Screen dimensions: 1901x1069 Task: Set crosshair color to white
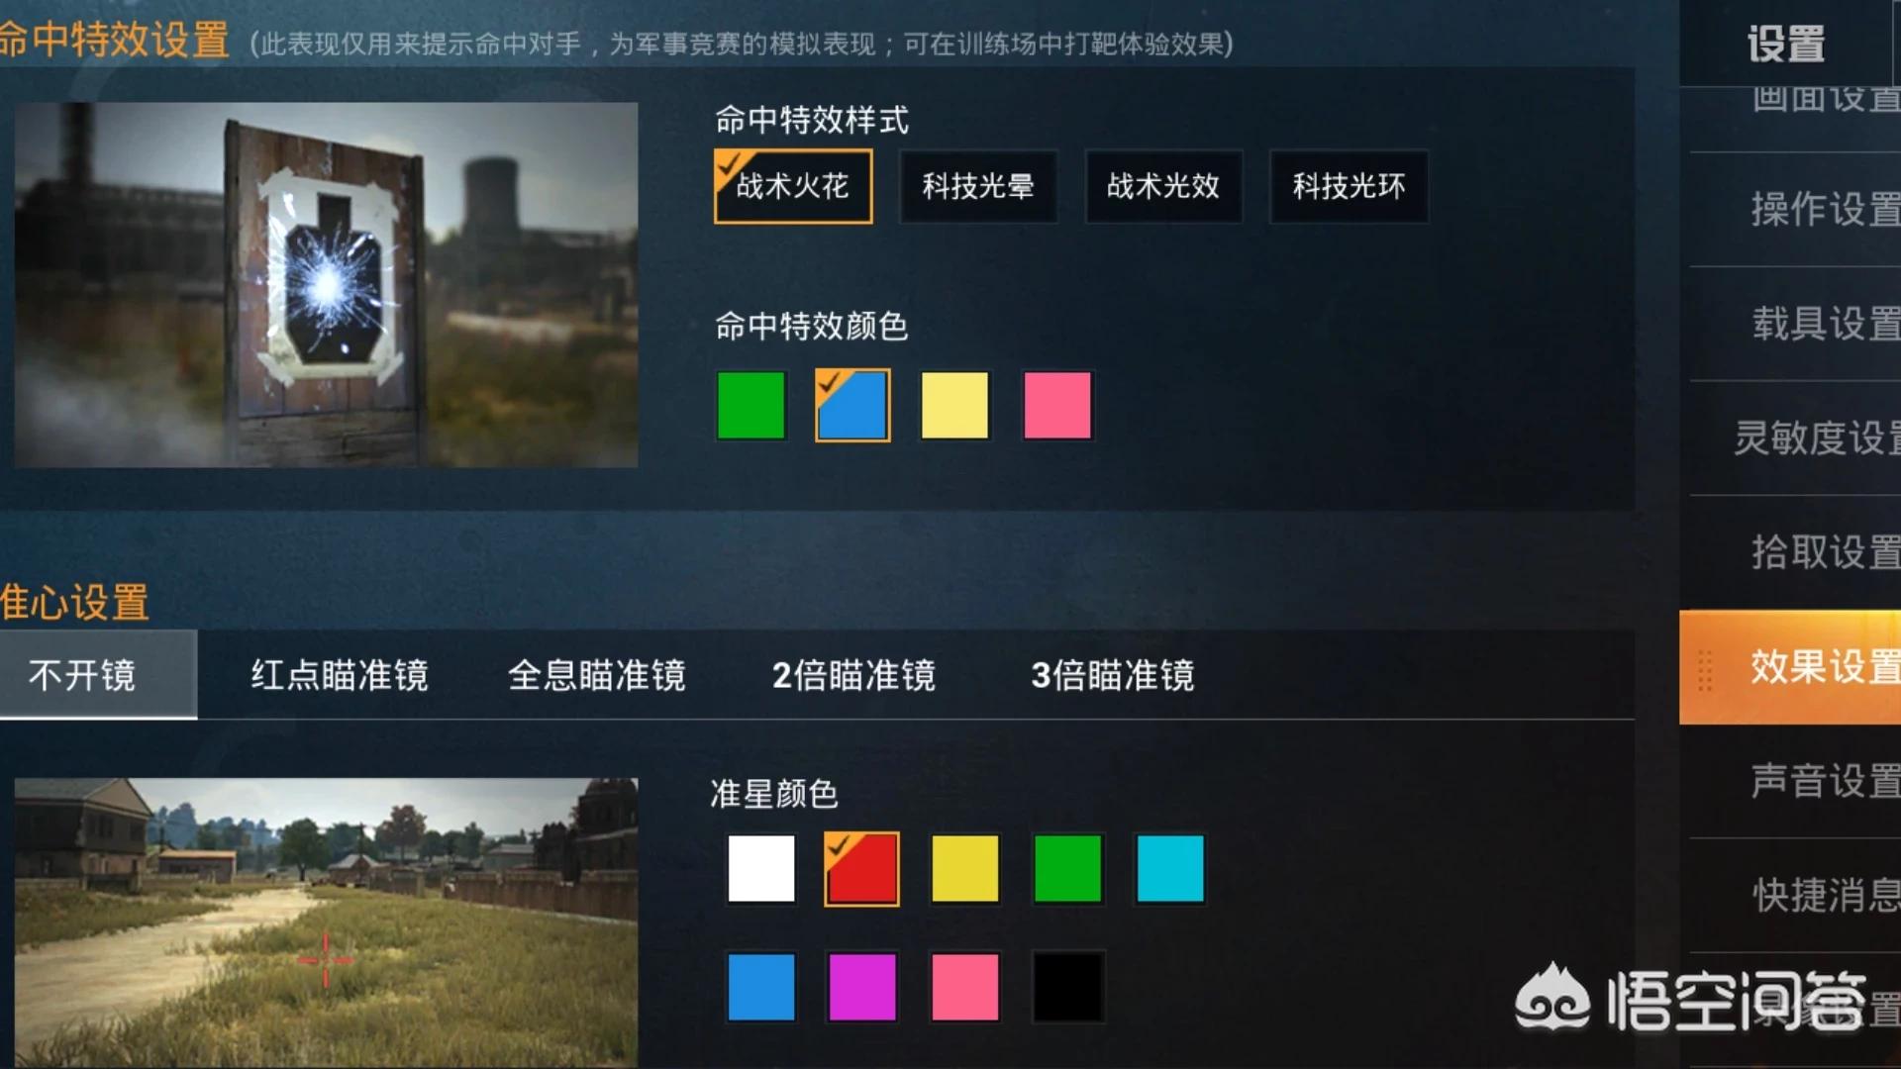coord(760,869)
